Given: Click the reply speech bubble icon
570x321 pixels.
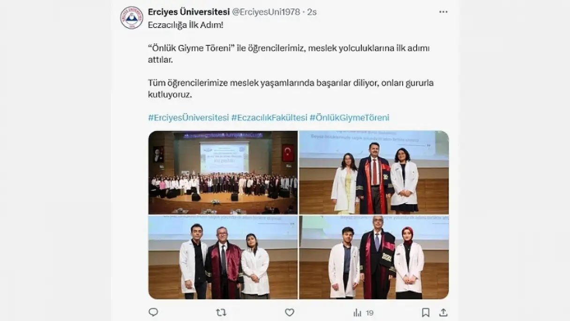Looking at the screenshot, I should pos(153,312).
